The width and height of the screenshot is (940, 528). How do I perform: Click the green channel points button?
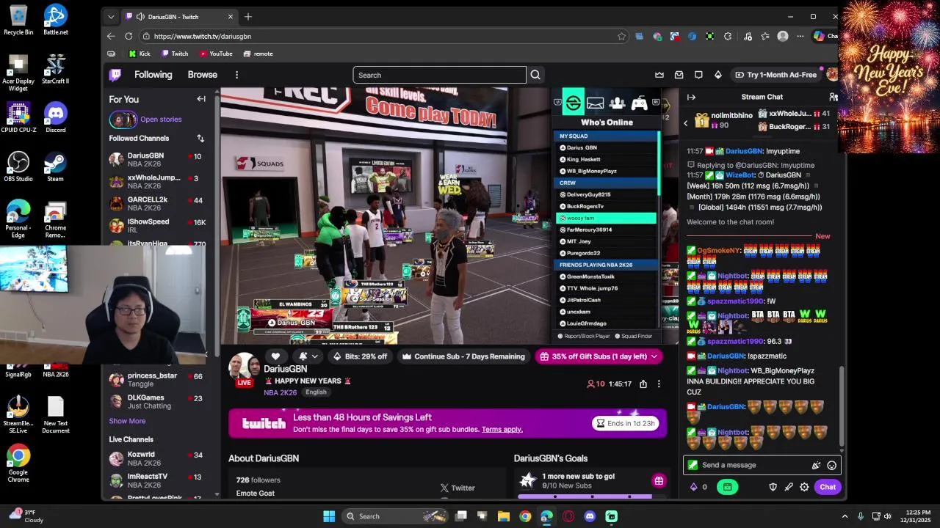click(727, 487)
